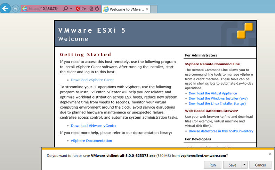Viewport: 275px width, 170px height.
Task: Expand the Save options dropdown arrow
Action: pos(244,165)
